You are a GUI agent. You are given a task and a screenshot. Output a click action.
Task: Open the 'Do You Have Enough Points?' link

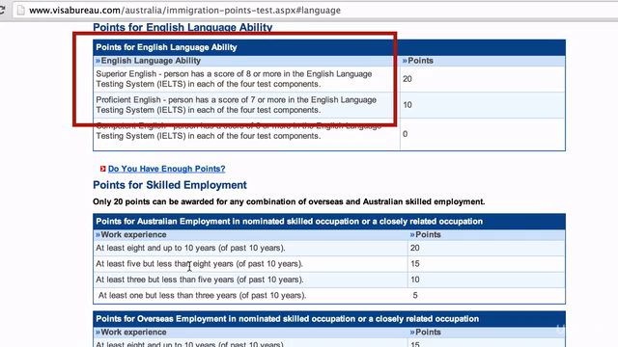[x=166, y=169]
